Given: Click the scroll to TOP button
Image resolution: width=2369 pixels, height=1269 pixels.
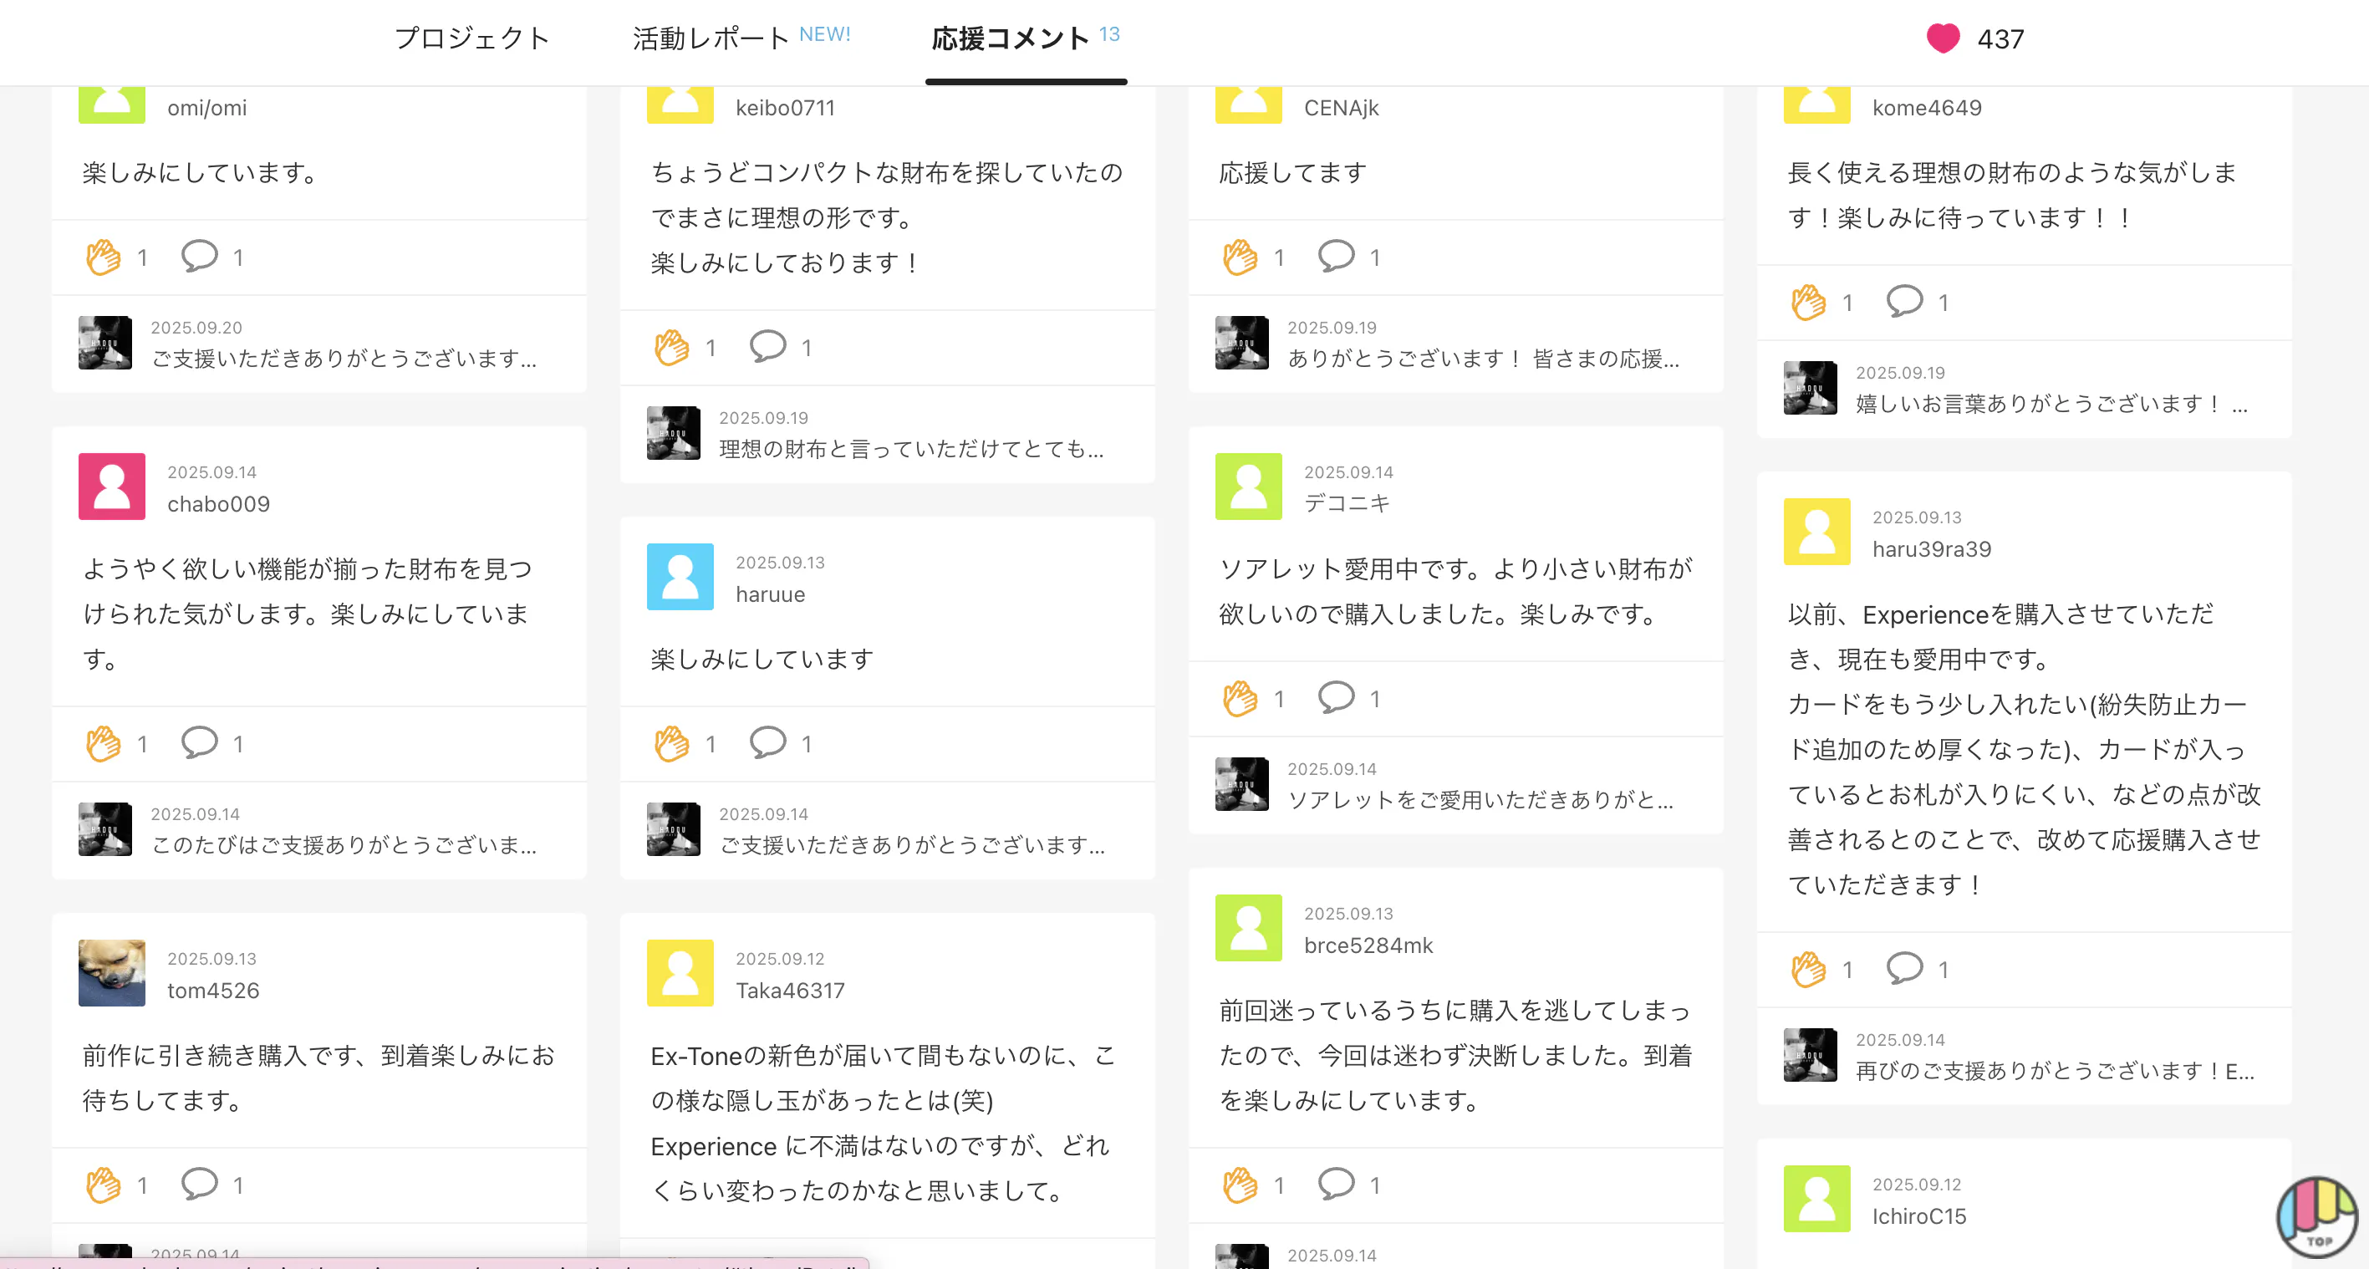Looking at the screenshot, I should 2316,1217.
